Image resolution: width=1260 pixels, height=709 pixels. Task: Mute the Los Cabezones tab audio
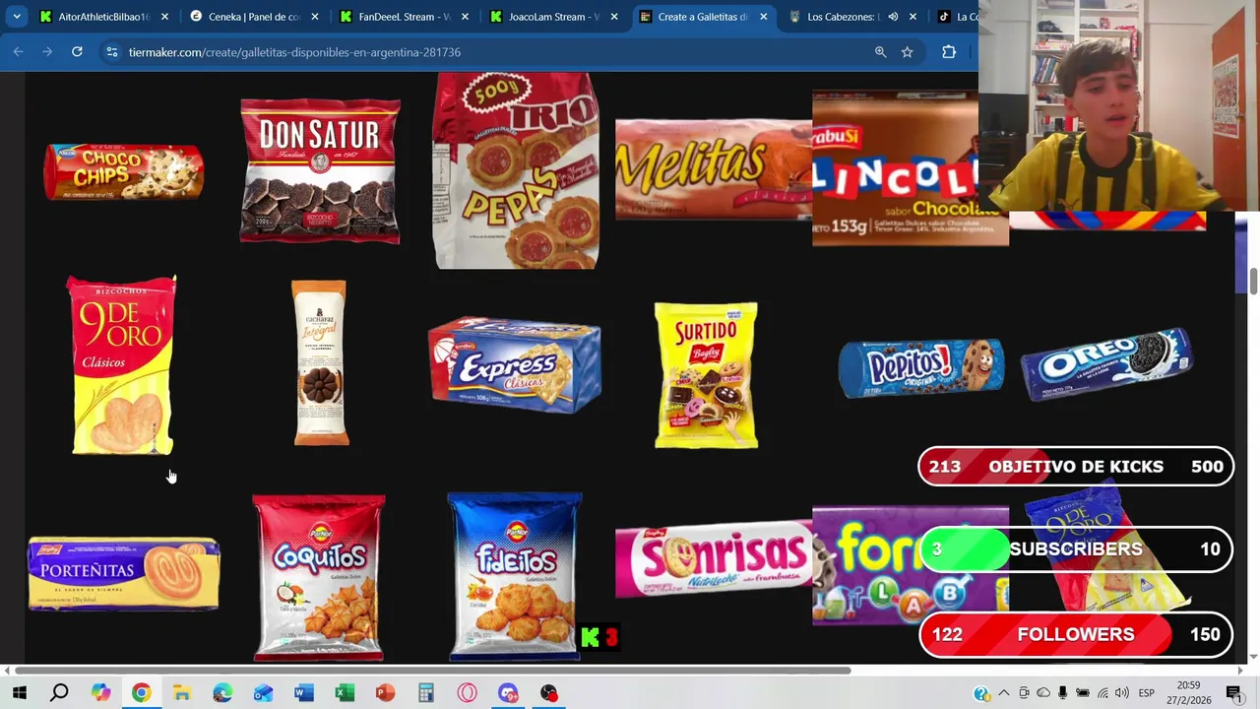pyautogui.click(x=893, y=17)
